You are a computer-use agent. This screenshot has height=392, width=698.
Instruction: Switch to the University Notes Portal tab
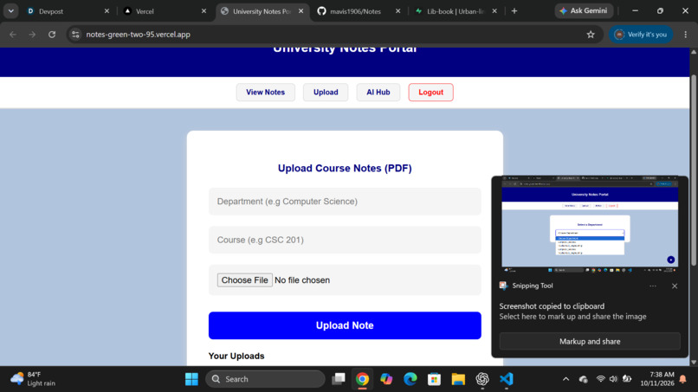262,11
